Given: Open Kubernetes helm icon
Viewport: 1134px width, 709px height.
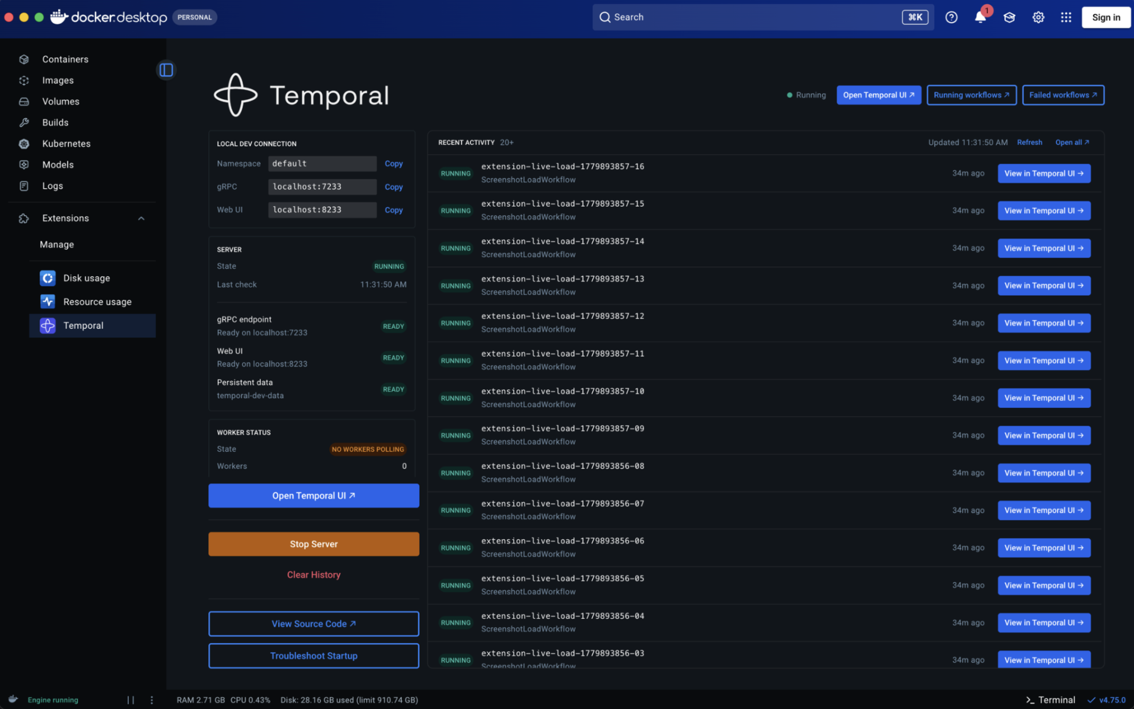Looking at the screenshot, I should coord(24,144).
